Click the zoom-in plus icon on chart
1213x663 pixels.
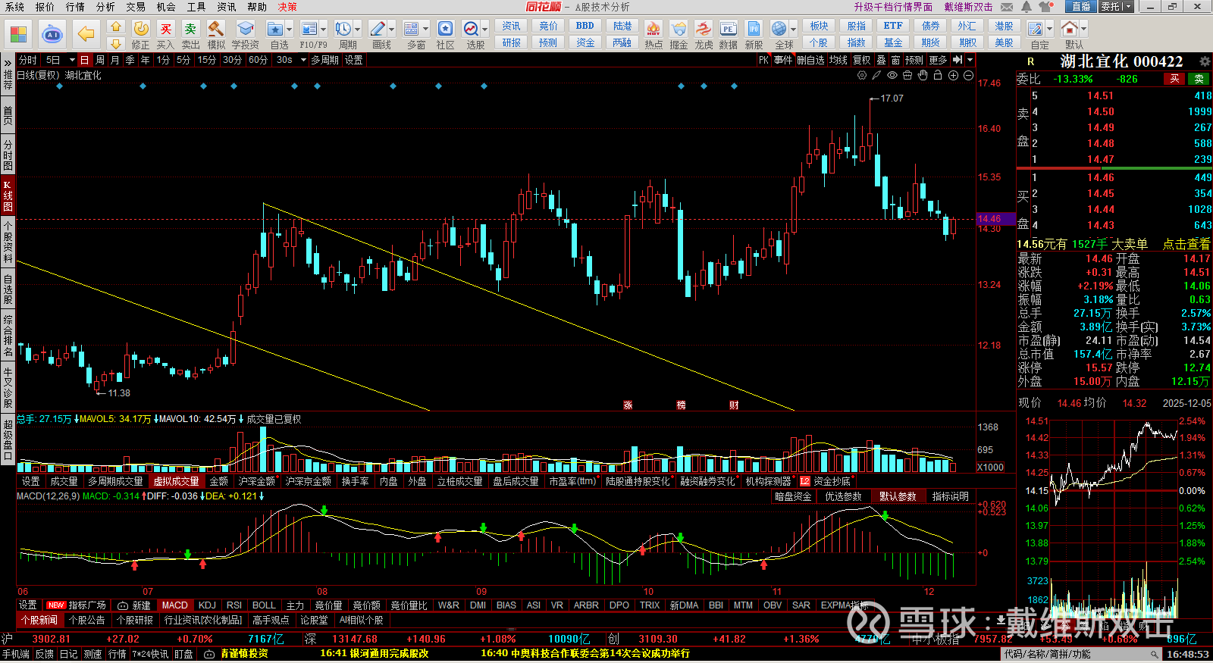(x=954, y=75)
